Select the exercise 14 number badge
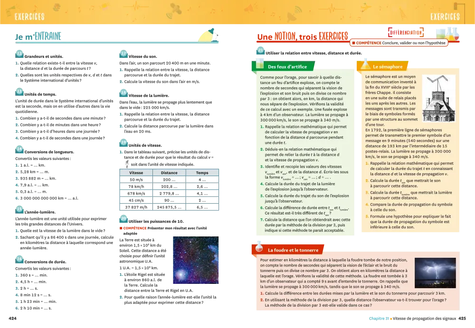The height and width of the screenshot is (328, 475). 19,150
